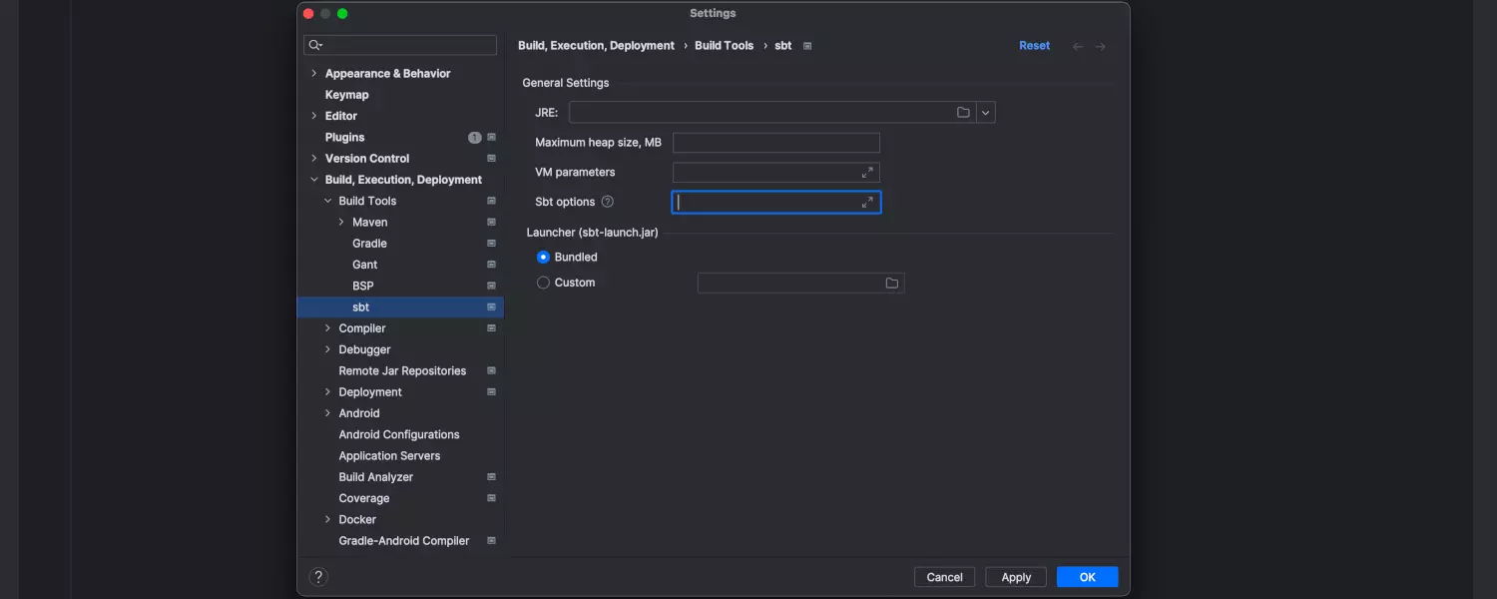Expand the Sbt options field editor
The height and width of the screenshot is (599, 1497).
tap(867, 203)
